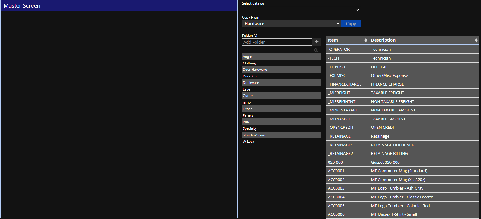This screenshot has height=219, width=481.
Task: Click MT Logo Tumbler - Ash Gray
Action: pos(424,188)
